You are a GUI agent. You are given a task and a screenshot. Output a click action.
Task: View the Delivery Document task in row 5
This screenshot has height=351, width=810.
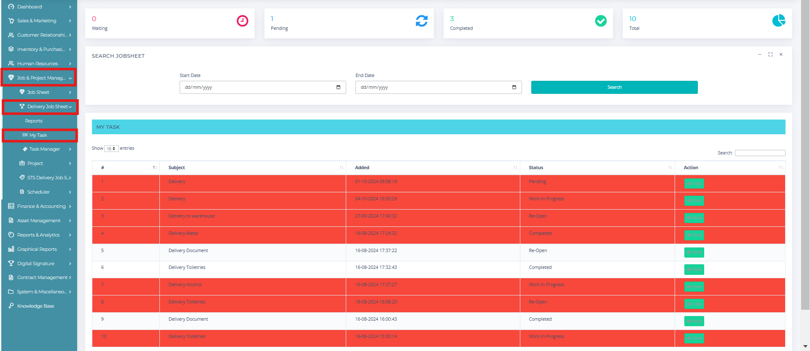click(694, 253)
